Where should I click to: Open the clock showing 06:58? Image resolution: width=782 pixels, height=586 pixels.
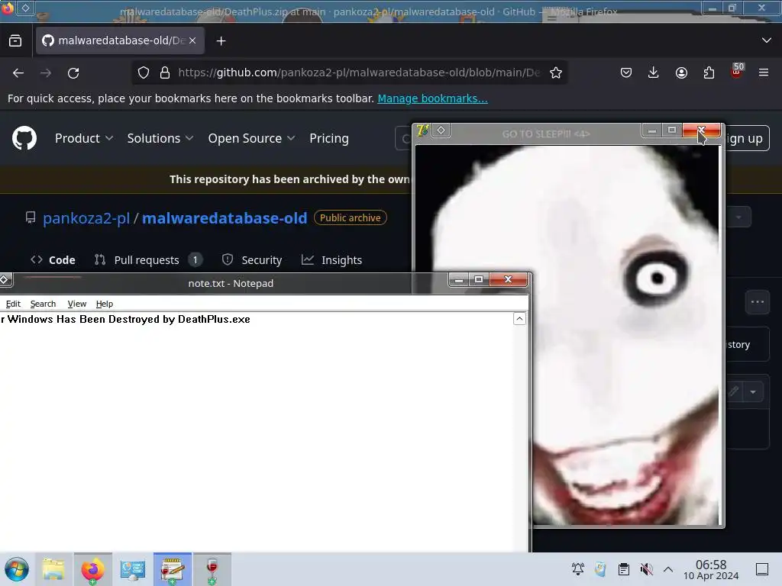pyautogui.click(x=711, y=569)
